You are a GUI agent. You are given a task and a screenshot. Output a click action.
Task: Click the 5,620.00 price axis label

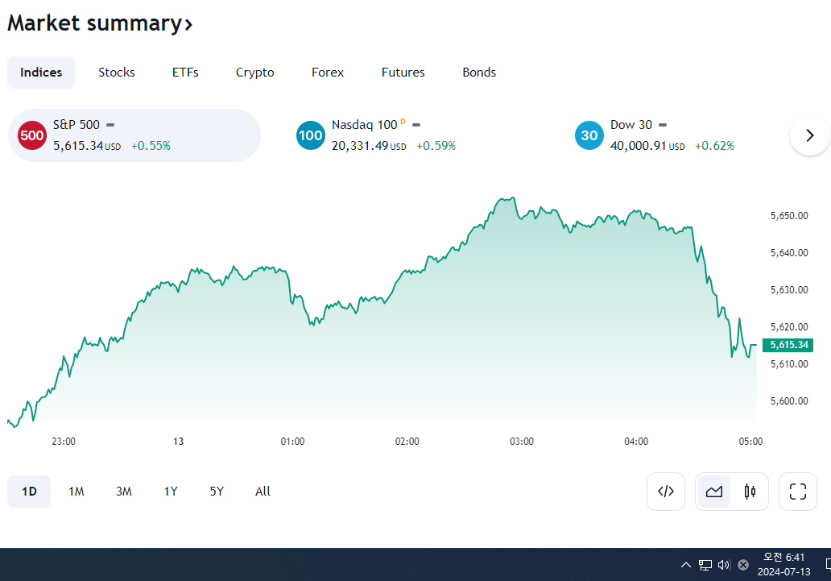pos(789,327)
